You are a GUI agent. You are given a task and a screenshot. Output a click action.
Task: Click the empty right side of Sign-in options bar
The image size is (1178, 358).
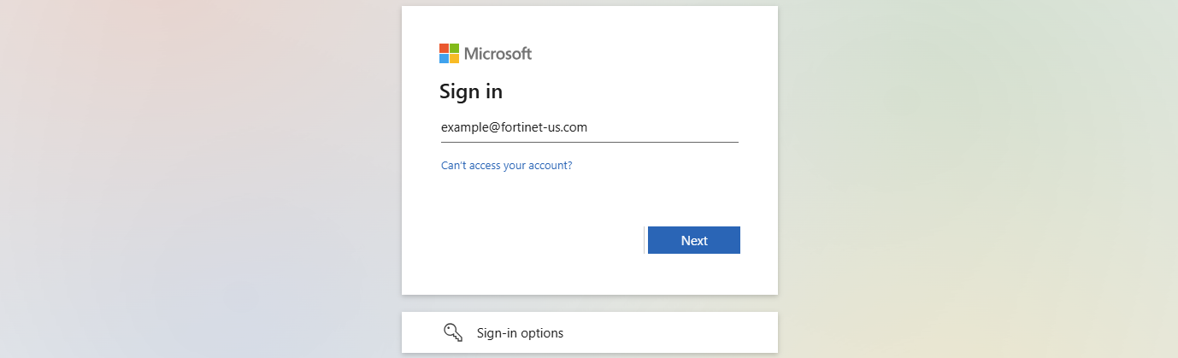(x=701, y=332)
